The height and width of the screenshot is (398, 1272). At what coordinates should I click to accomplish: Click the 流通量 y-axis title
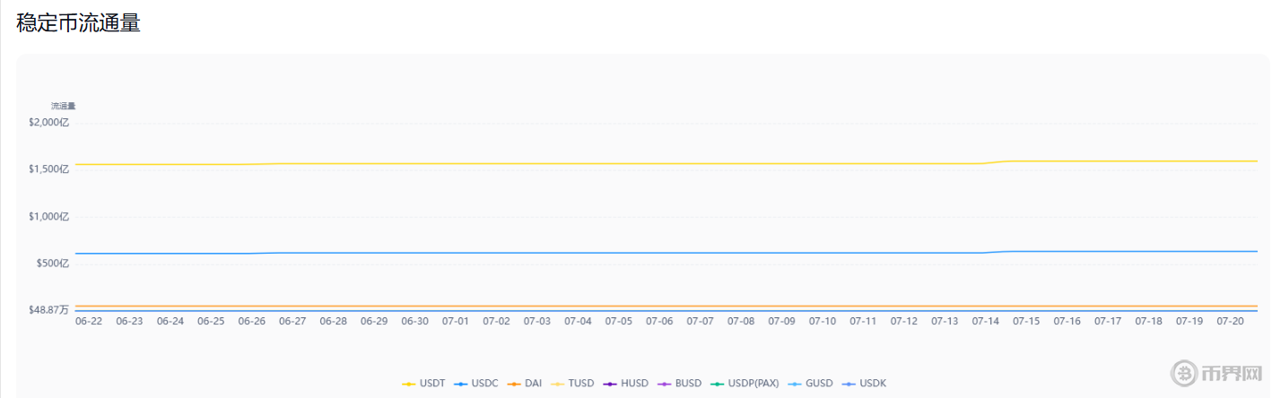pyautogui.click(x=63, y=106)
